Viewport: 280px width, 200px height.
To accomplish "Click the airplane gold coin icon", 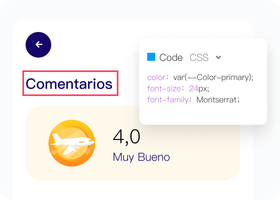I will [72, 143].
